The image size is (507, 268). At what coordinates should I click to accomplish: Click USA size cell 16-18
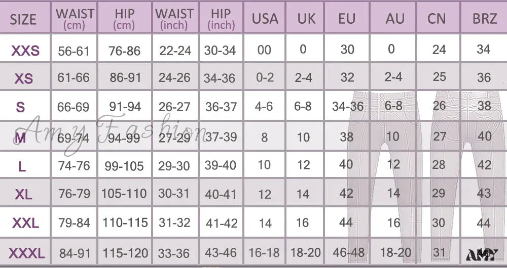[264, 252]
